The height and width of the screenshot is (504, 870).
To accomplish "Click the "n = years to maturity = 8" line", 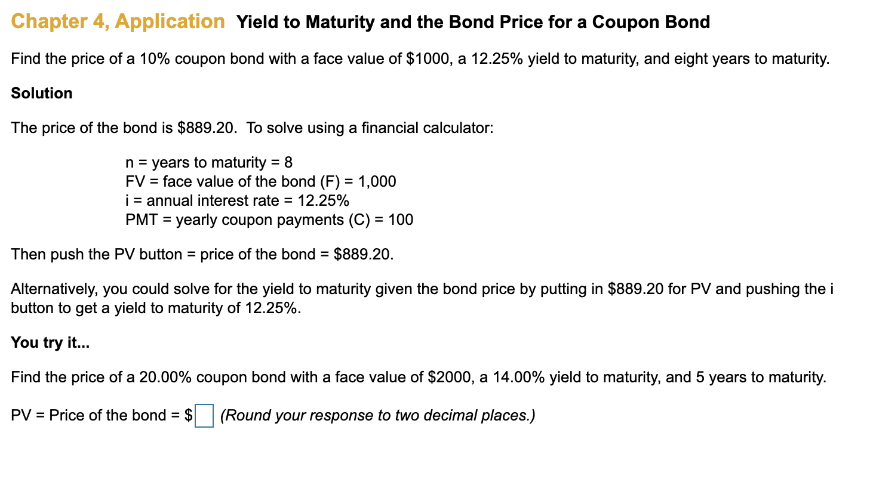I will (x=209, y=162).
